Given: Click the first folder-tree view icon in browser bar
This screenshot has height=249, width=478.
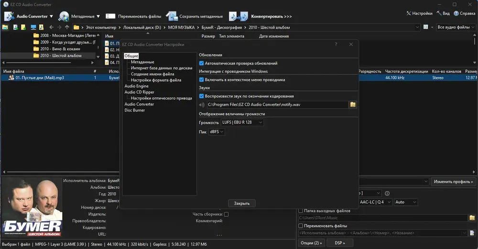Looking at the screenshot, I should point(5,27).
